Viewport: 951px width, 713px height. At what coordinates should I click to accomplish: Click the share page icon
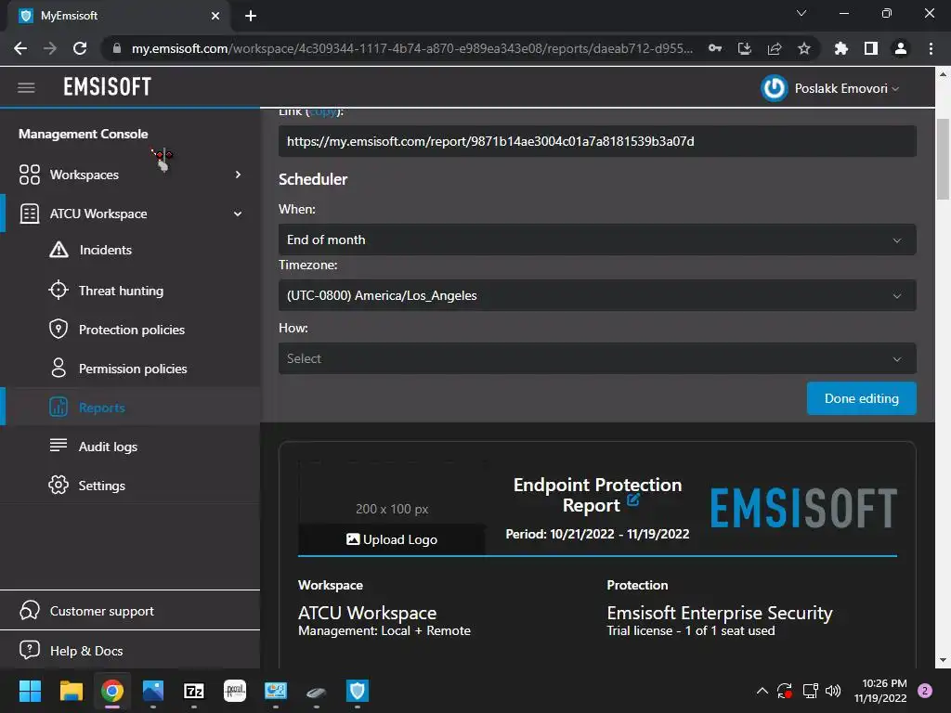coord(775,48)
